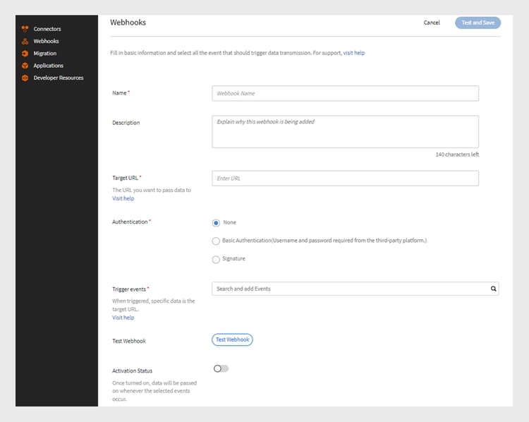This screenshot has height=422, width=529.
Task: Click the Migration sidebar icon
Action: point(25,54)
